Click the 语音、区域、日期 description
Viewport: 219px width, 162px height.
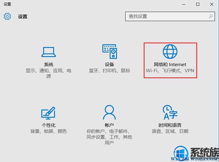pyautogui.click(x=170, y=131)
